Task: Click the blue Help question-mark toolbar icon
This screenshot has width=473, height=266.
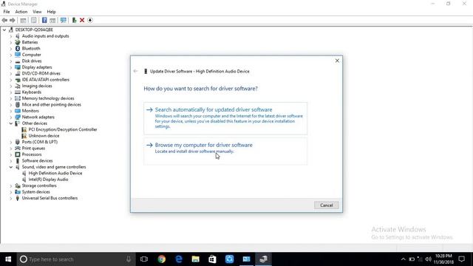Action: [x=44, y=20]
